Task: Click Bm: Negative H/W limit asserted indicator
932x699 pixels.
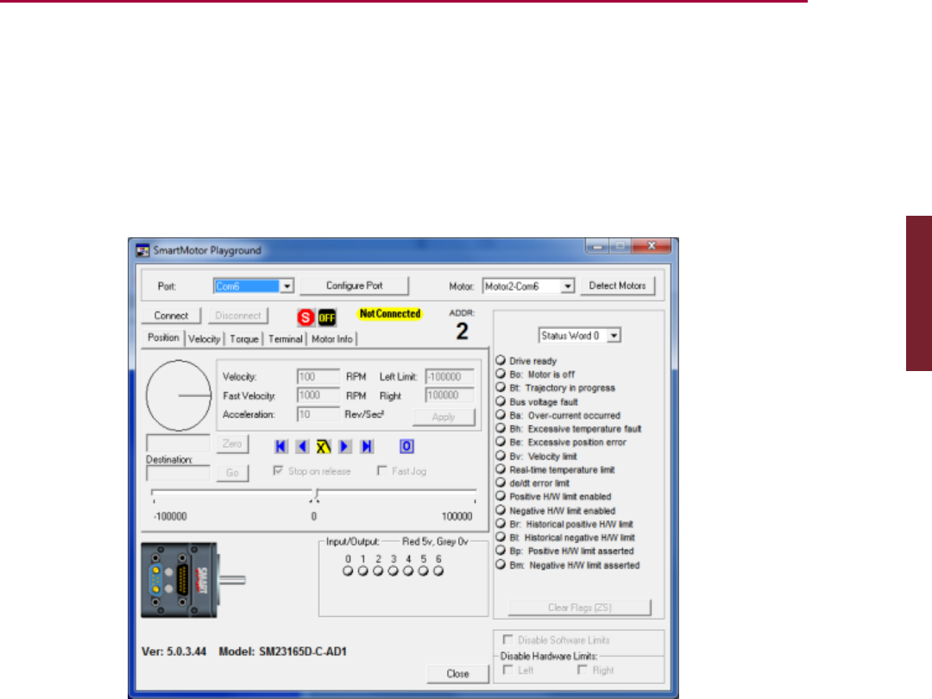Action: click(501, 564)
